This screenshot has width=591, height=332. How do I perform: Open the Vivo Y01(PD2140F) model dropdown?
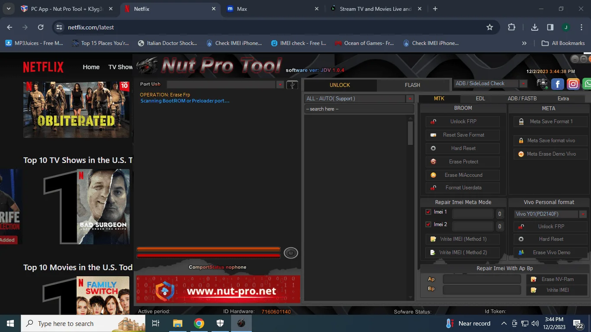pyautogui.click(x=583, y=214)
